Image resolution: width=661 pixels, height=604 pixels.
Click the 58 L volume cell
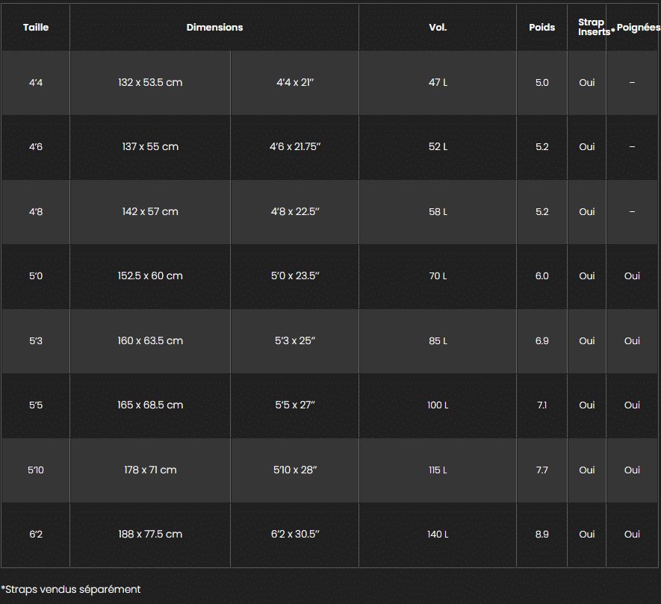click(438, 211)
